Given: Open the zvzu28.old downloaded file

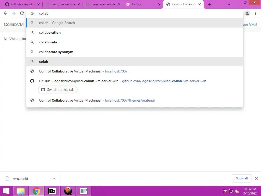Looking at the screenshot, I should [x=20, y=179].
